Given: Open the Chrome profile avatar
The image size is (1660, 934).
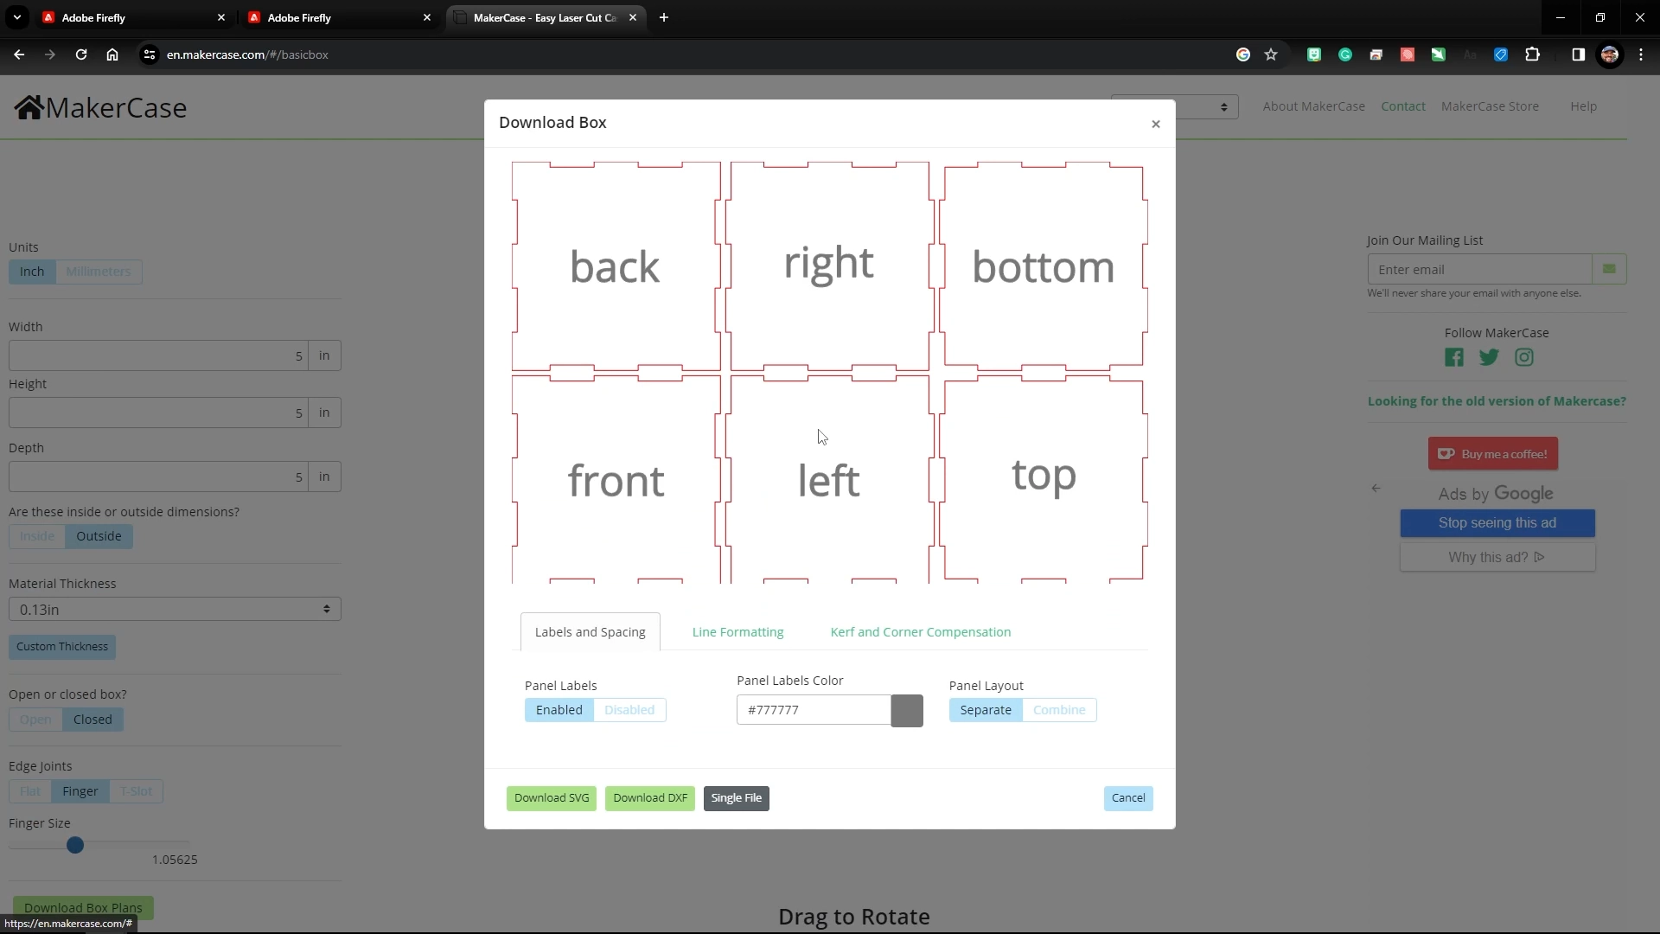Looking at the screenshot, I should tap(1610, 54).
